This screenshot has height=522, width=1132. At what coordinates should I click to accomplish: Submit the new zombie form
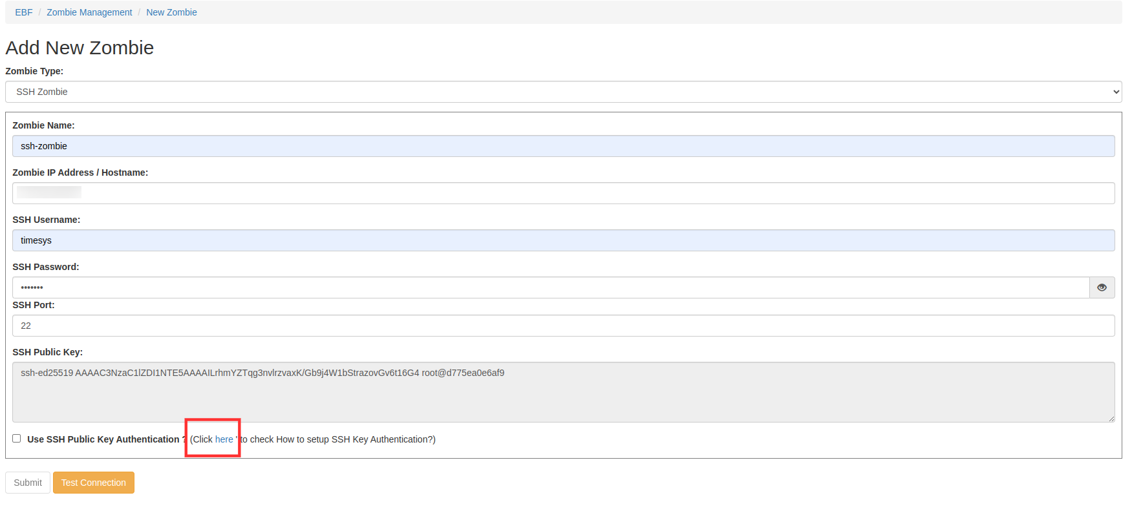[x=28, y=483]
